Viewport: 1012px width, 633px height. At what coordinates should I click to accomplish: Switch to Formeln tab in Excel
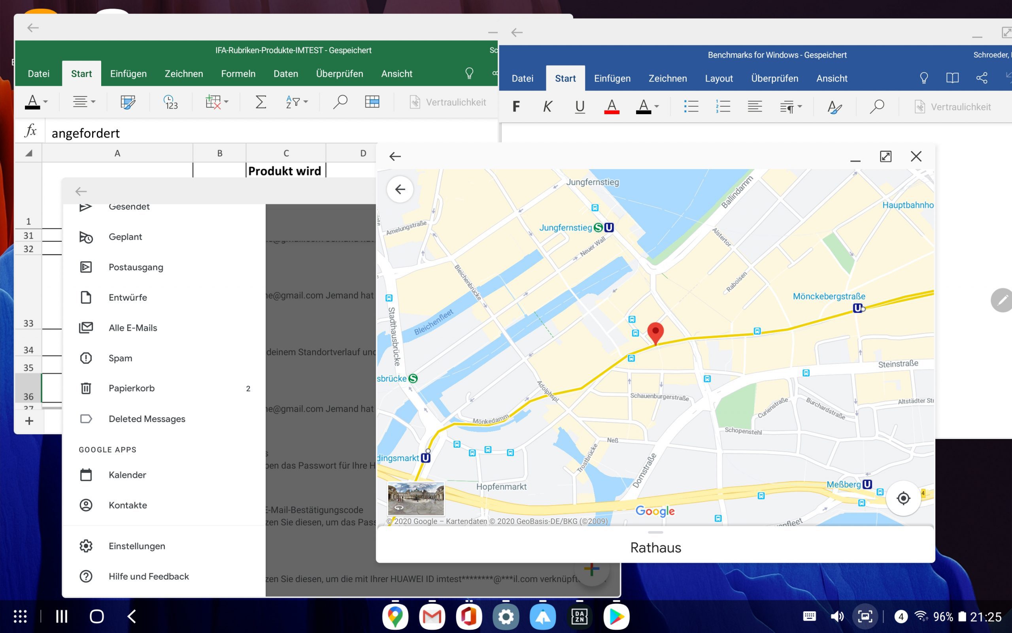point(238,73)
